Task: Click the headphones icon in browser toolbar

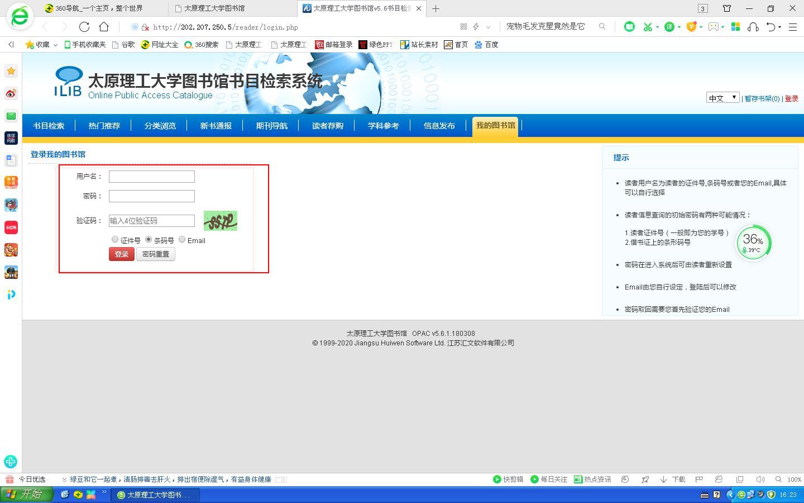Action: tap(753, 27)
